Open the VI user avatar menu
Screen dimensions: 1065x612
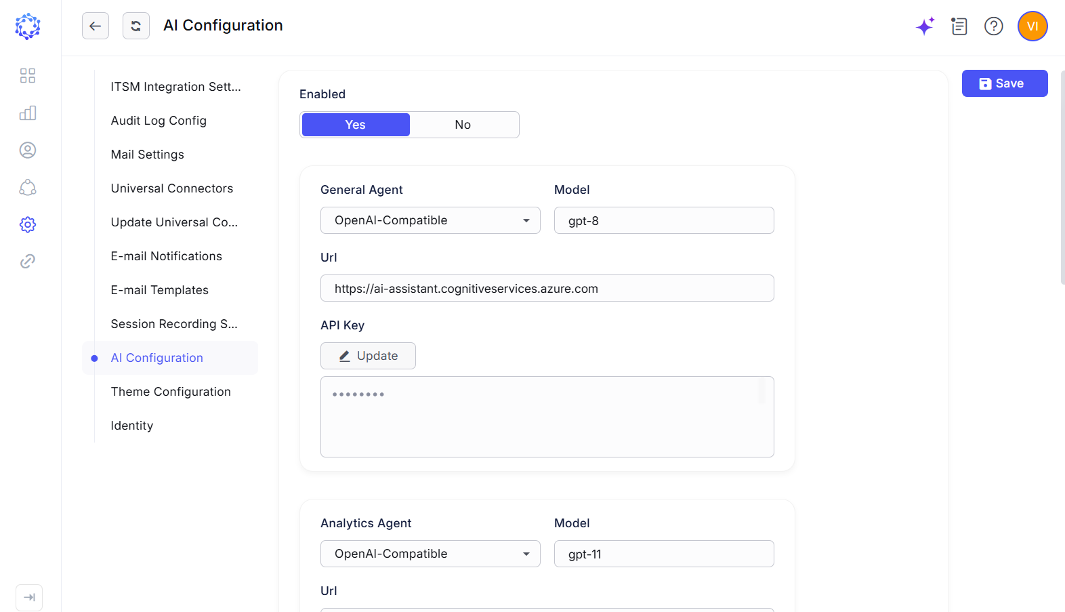pos(1032,26)
